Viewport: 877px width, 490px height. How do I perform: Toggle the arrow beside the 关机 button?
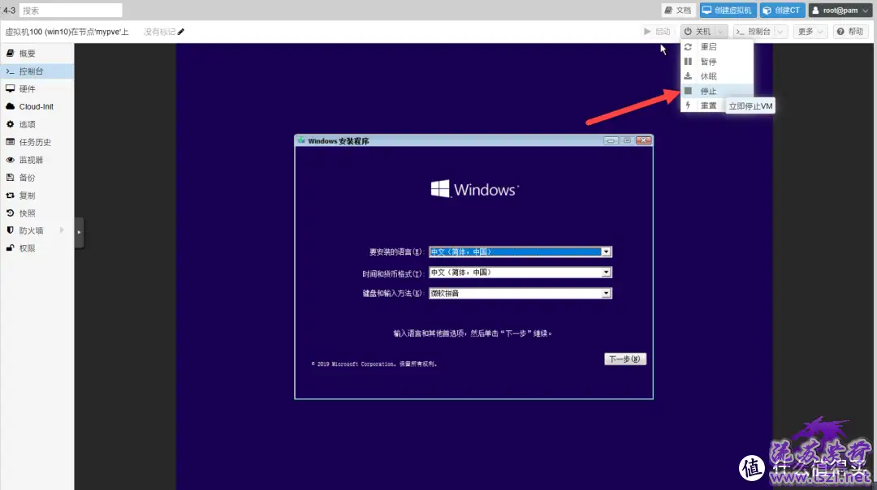(x=720, y=32)
